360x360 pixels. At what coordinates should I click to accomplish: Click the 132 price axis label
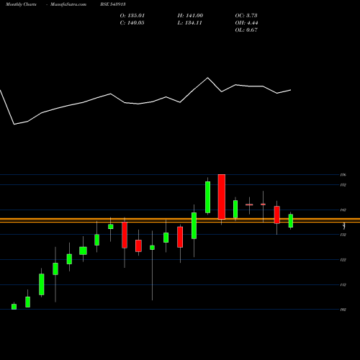pyautogui.click(x=343, y=235)
